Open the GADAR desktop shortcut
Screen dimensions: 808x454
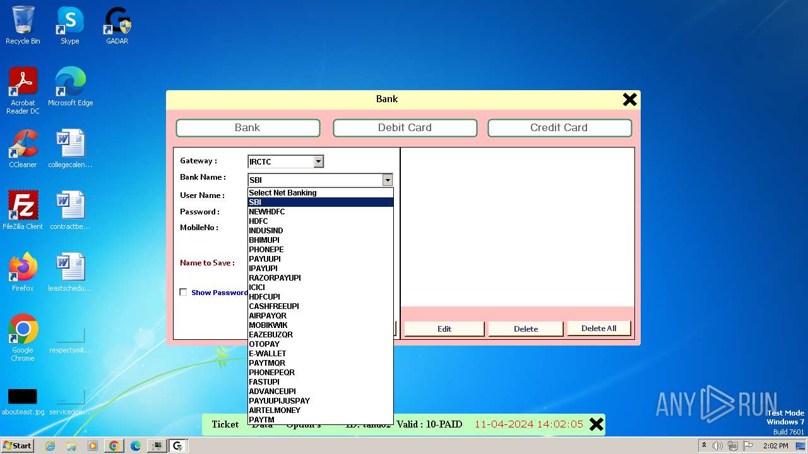click(117, 25)
